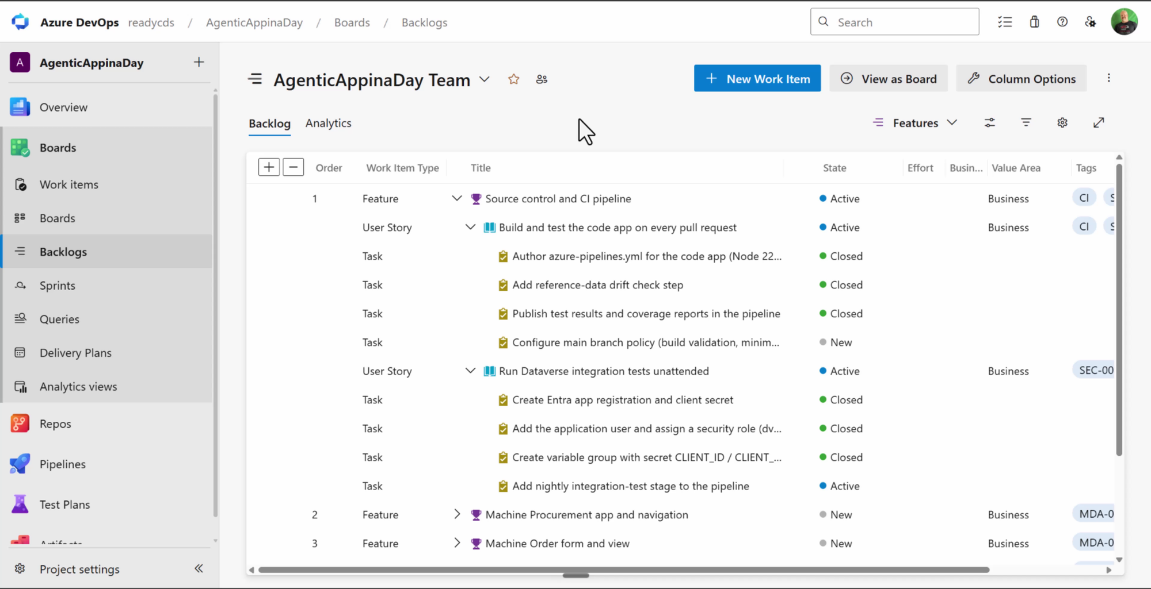Open team selector chevron dropdown
Screen dimensions: 1151x589
tap(485, 79)
